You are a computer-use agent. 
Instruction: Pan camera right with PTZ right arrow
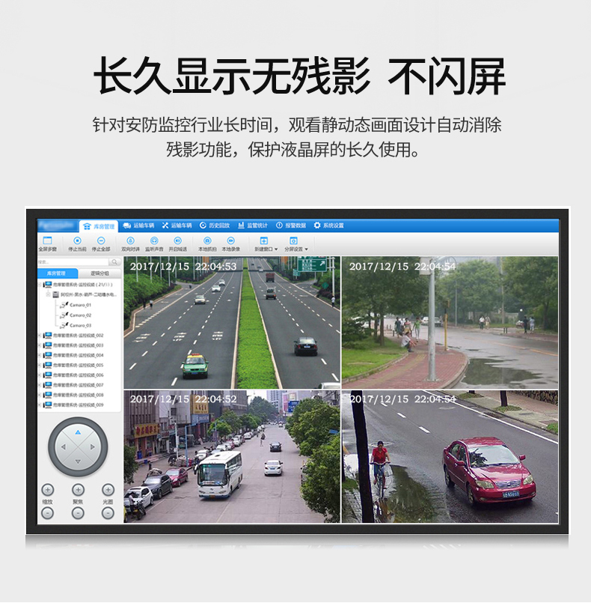tap(93, 447)
